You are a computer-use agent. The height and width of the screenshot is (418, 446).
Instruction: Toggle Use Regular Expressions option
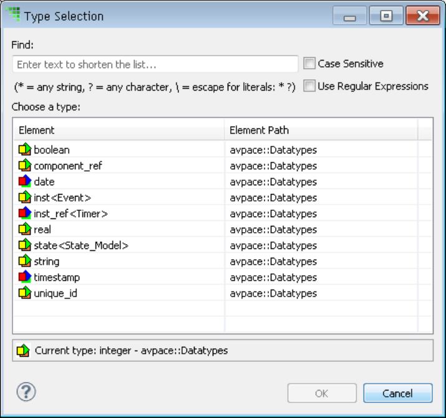[309, 86]
